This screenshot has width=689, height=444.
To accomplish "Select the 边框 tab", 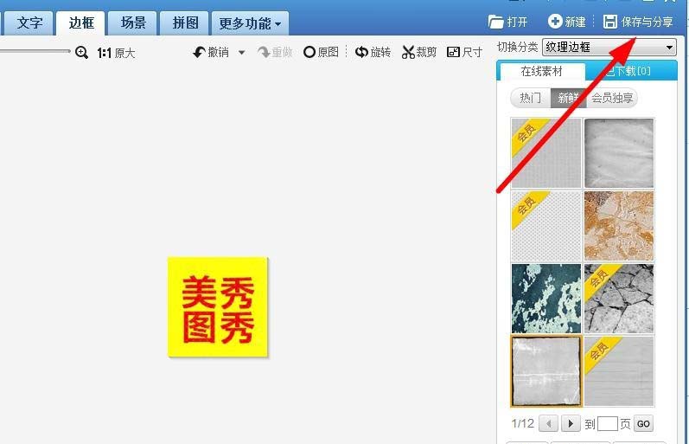I will coord(81,23).
